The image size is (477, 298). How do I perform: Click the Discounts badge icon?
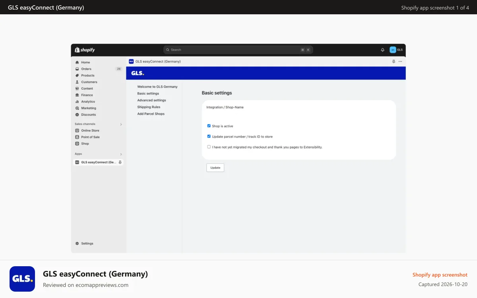pos(77,115)
